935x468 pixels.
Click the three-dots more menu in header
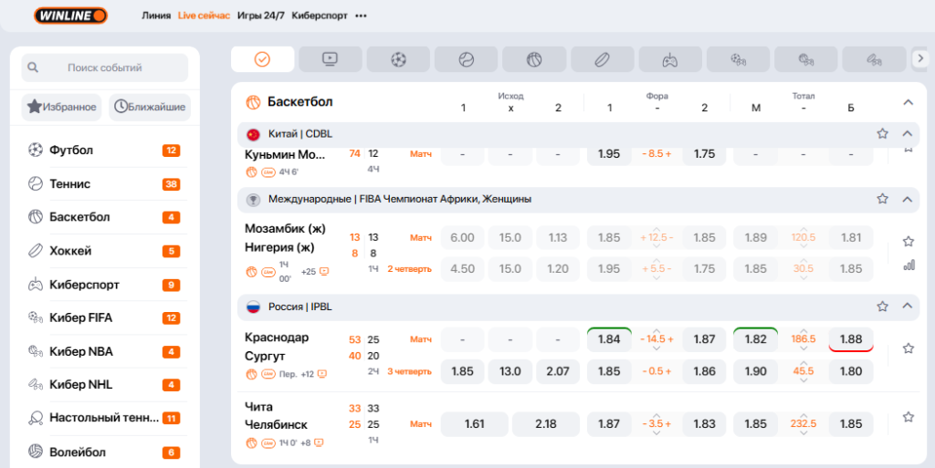[x=361, y=16]
